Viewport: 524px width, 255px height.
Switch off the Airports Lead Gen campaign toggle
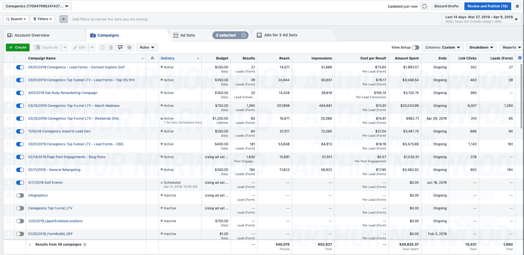[x=20, y=131]
